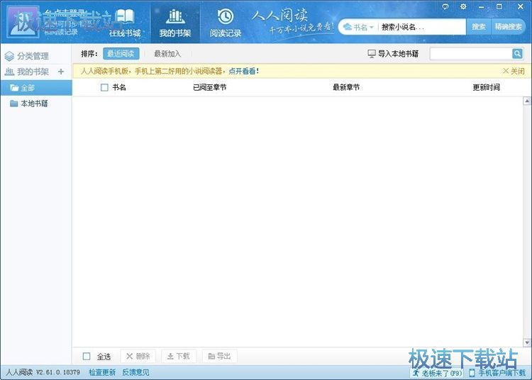The width and height of the screenshot is (532, 380).
Task: Add a new bookshelf category with plus icon
Action: (x=61, y=72)
